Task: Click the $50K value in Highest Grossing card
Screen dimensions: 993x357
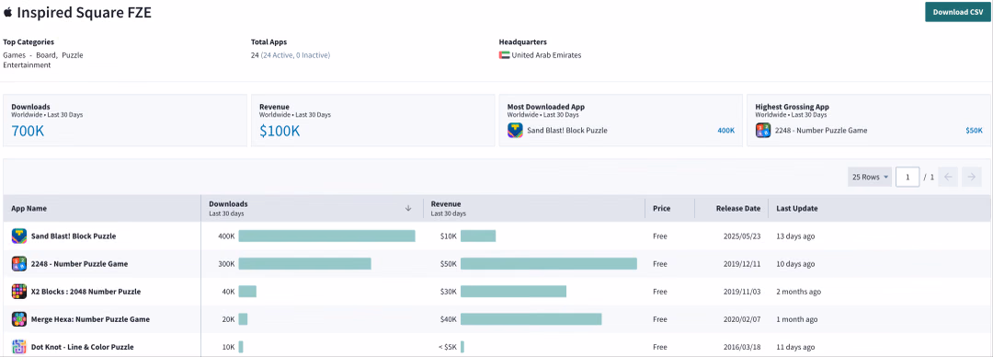Action: click(x=974, y=131)
